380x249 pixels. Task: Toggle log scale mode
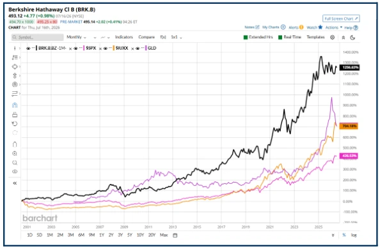[354, 235]
